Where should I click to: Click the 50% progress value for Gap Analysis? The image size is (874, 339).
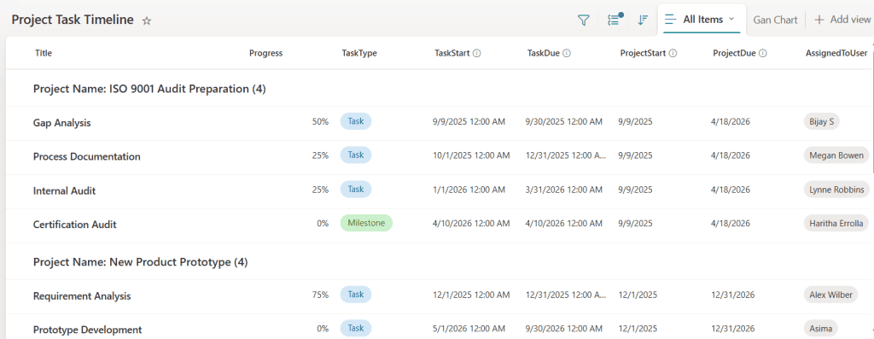(x=321, y=121)
